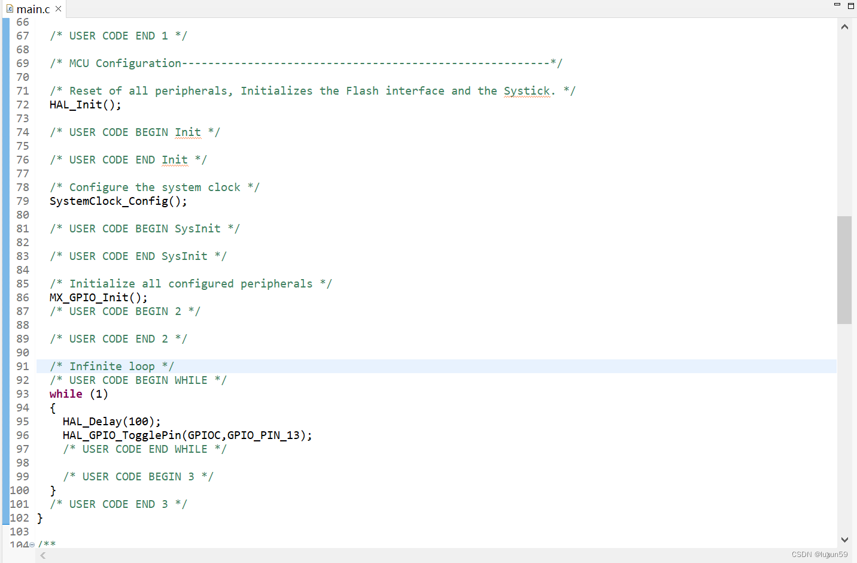Click 'Configure the system clock' comment
The width and height of the screenshot is (857, 563).
pyautogui.click(x=154, y=187)
